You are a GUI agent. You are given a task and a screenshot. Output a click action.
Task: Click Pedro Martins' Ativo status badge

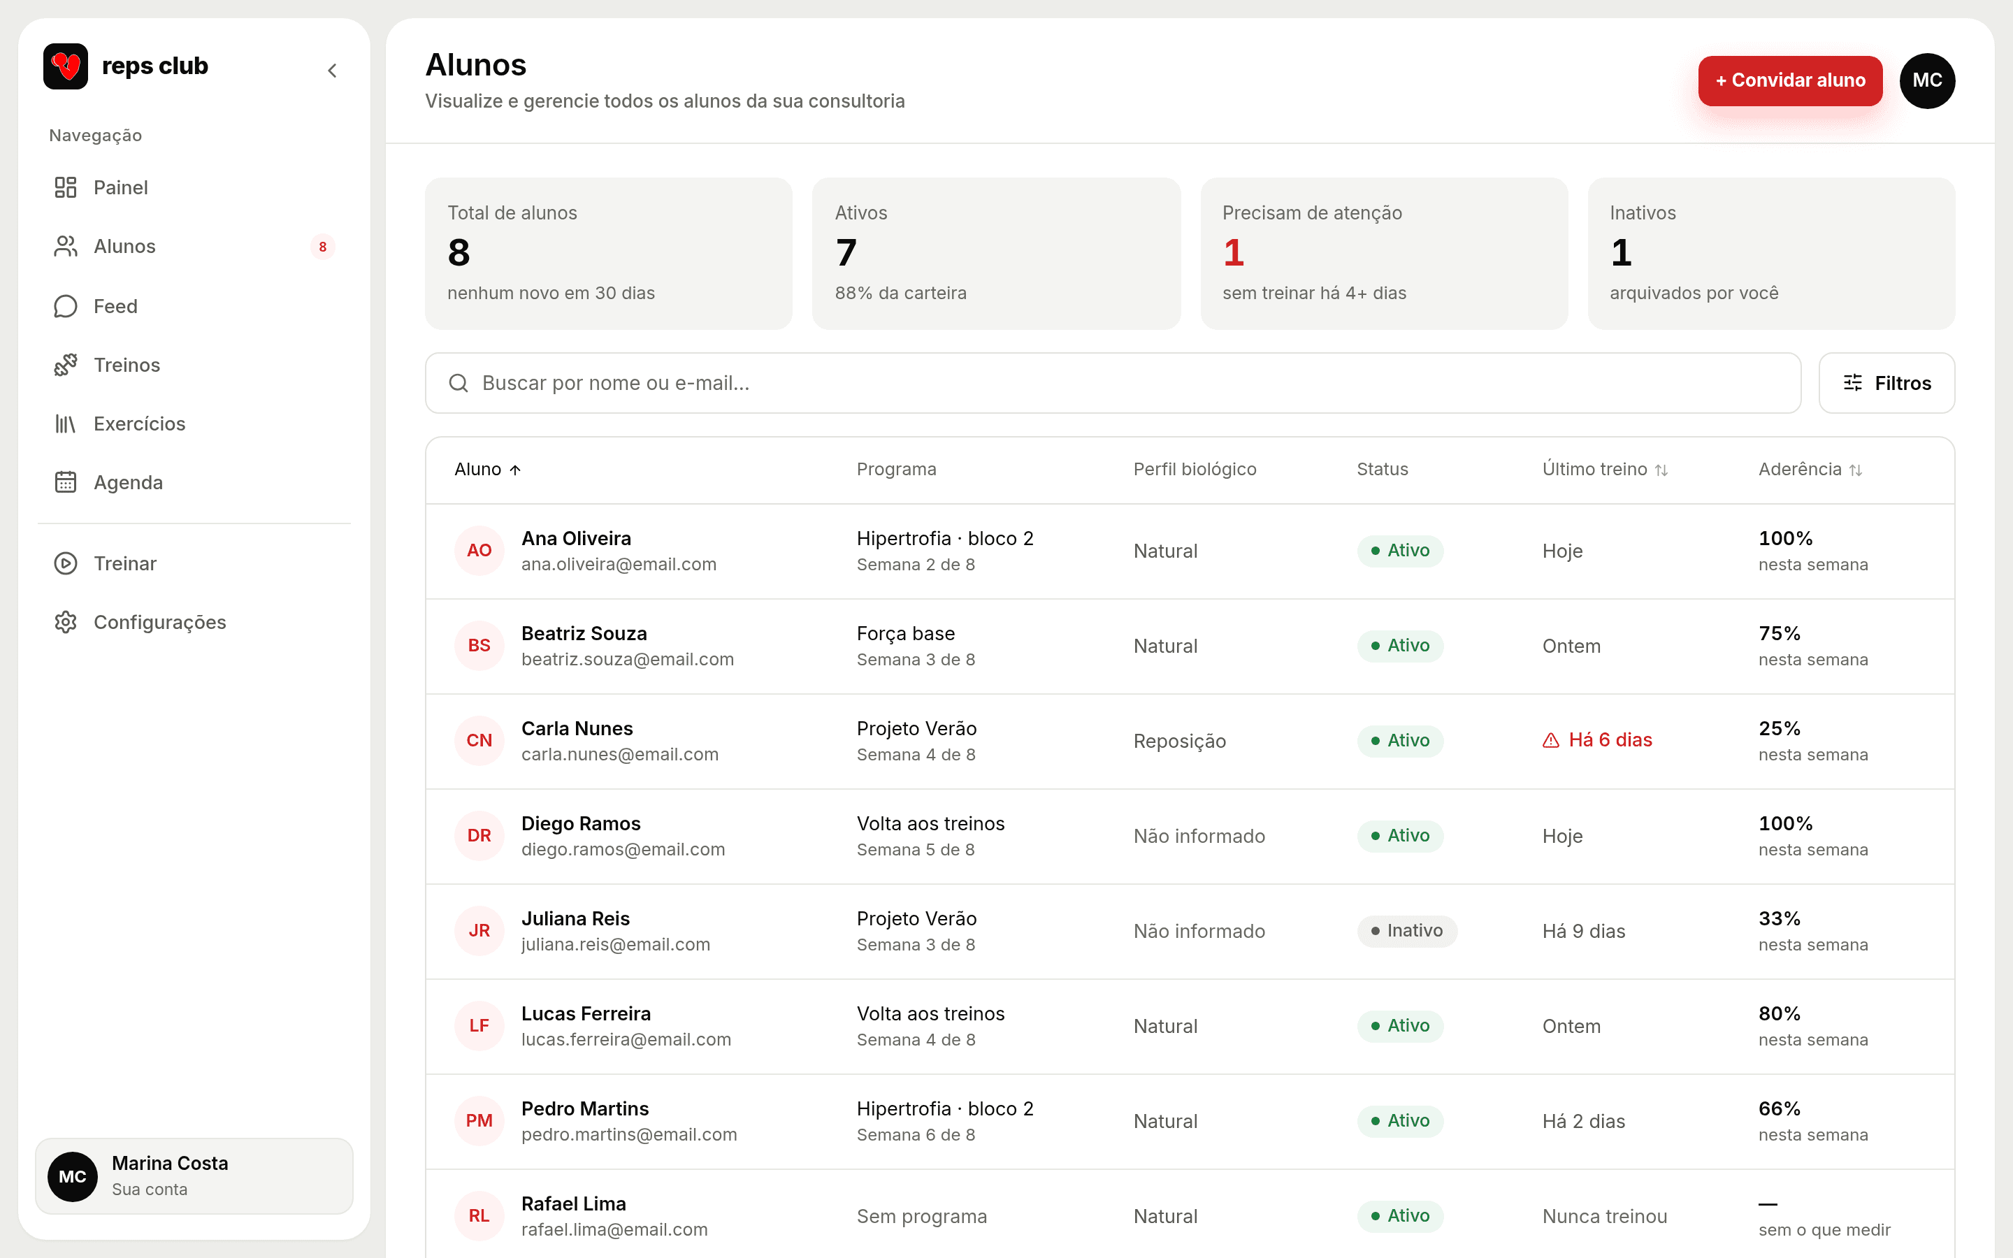point(1400,1121)
